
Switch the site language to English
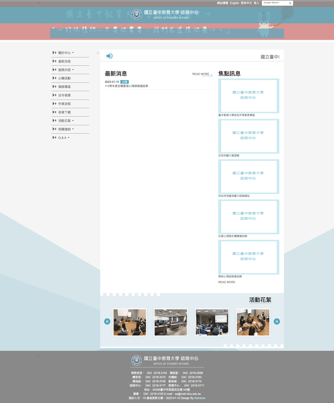[234, 3]
